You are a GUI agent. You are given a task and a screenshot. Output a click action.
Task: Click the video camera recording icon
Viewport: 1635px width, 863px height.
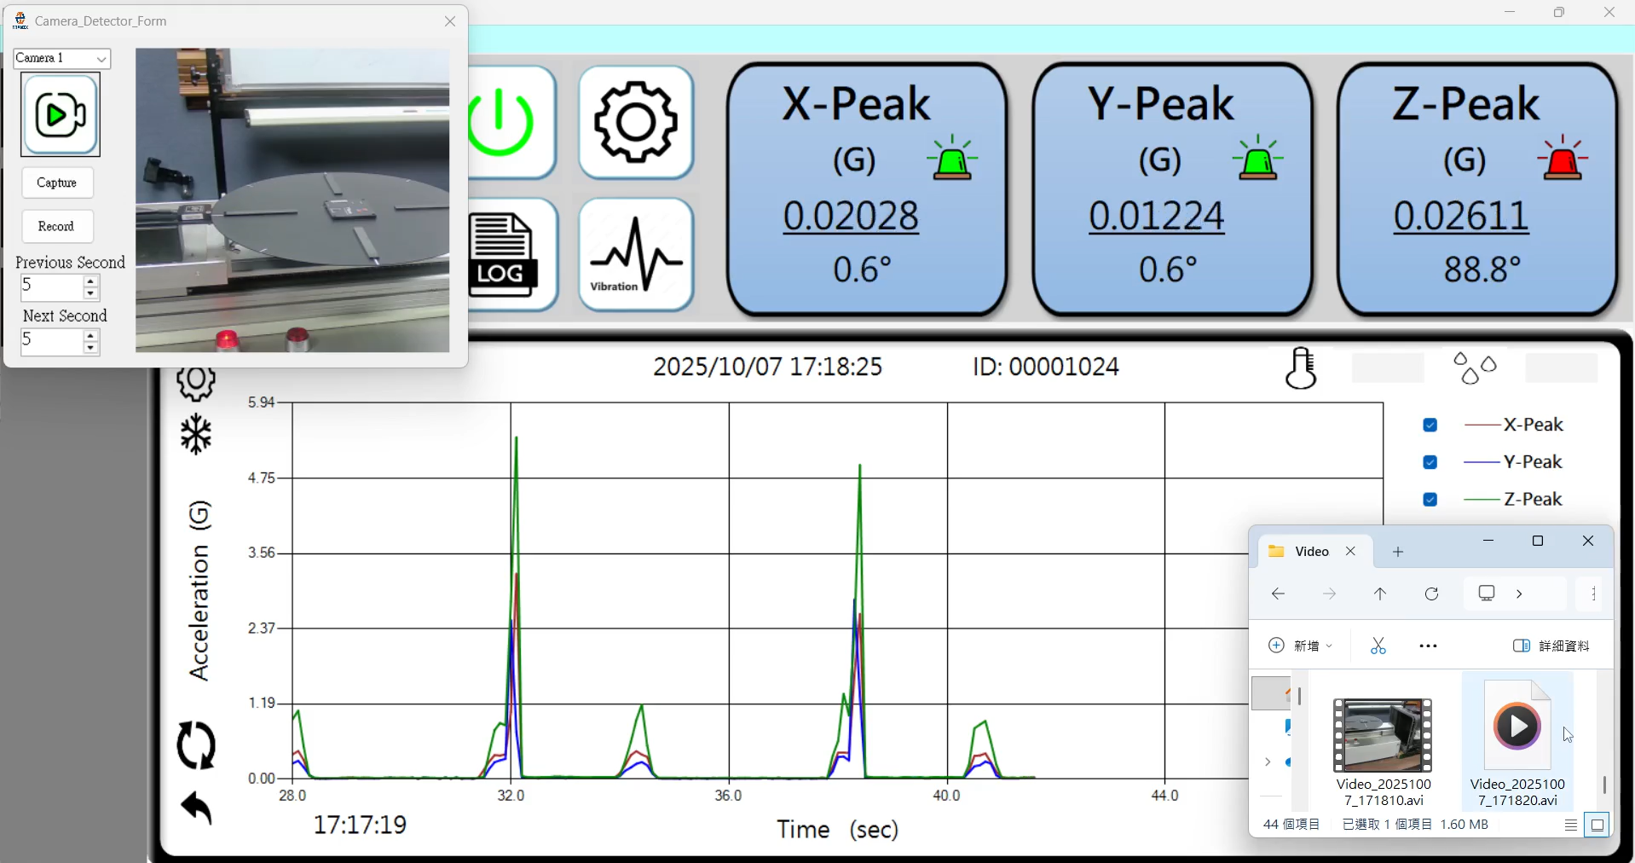coord(61,114)
